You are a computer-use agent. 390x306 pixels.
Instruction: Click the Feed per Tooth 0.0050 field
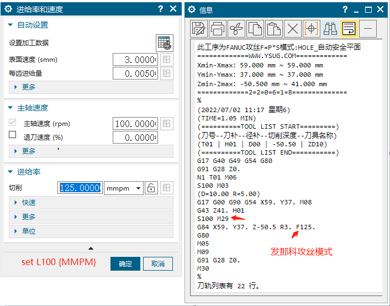pyautogui.click(x=135, y=73)
